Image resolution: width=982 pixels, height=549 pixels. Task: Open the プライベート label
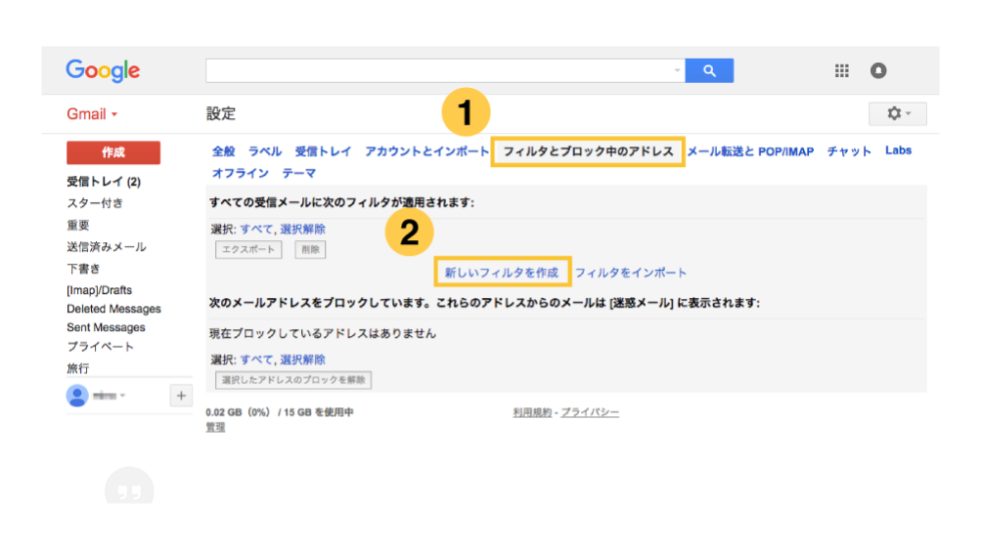tap(100, 347)
